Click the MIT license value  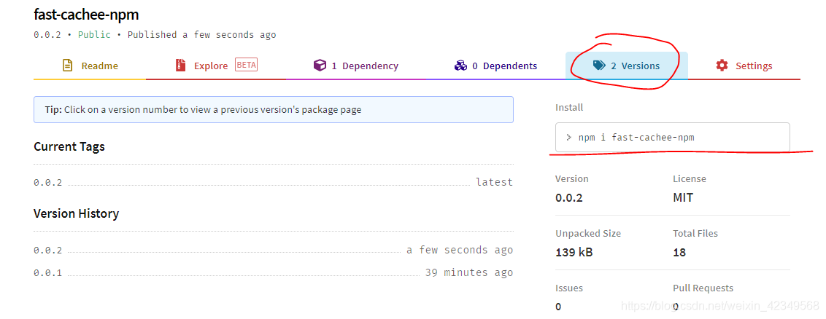[x=683, y=197]
